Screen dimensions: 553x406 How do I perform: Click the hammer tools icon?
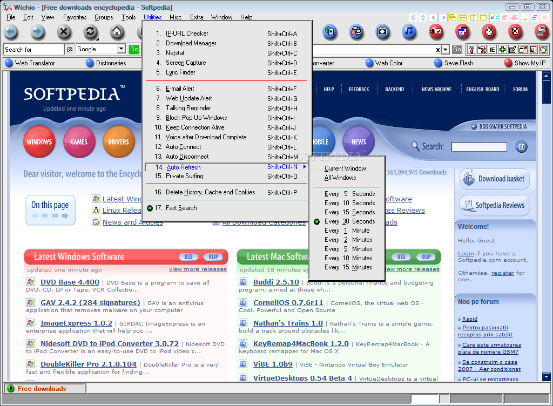[x=471, y=50]
